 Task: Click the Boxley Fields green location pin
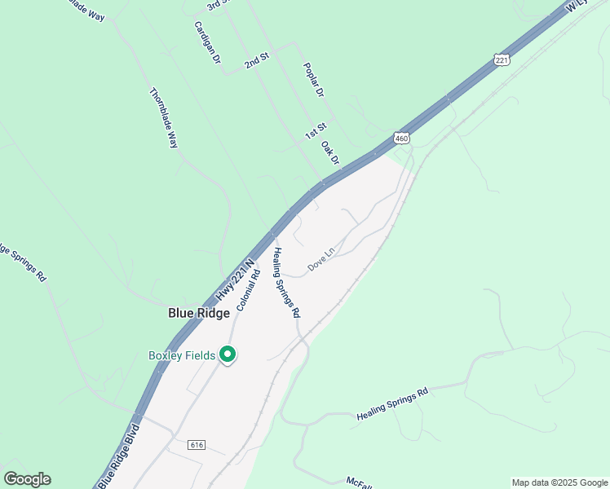228,355
